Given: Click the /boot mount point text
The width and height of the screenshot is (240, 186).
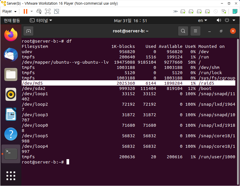Looking at the screenshot, I should tap(205, 88).
